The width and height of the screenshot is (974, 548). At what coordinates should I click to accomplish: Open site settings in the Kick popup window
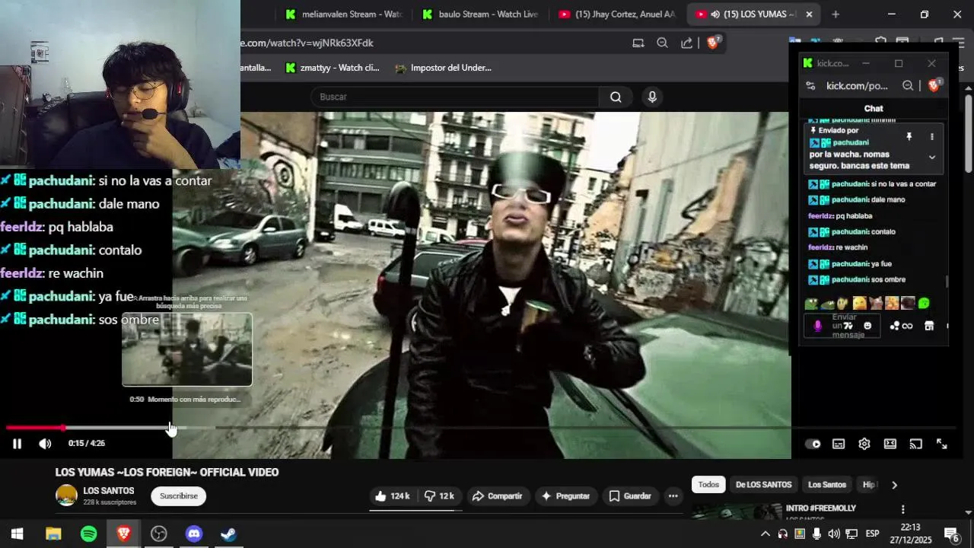(x=811, y=86)
